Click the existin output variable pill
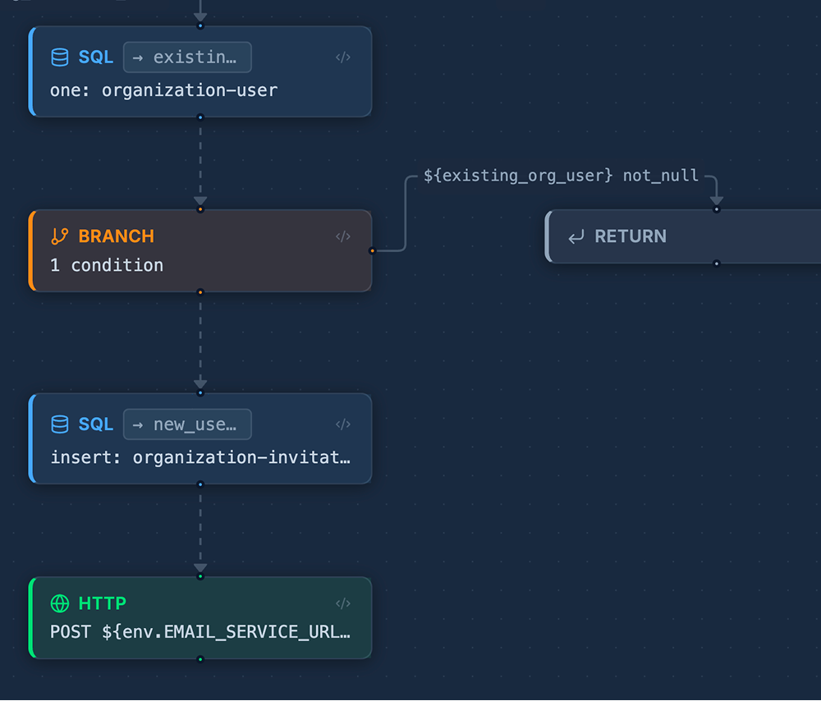This screenshot has width=821, height=701. point(186,57)
